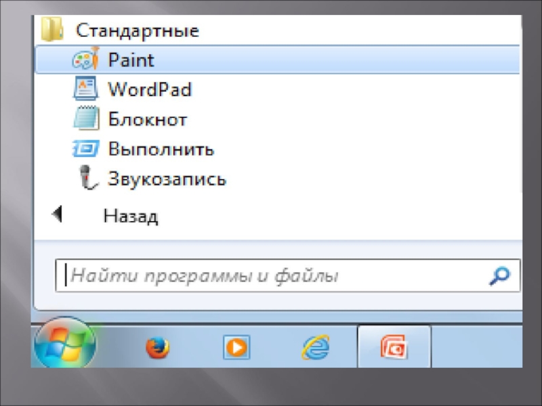Go back via the Назад label
The height and width of the screenshot is (406, 542).
(131, 217)
